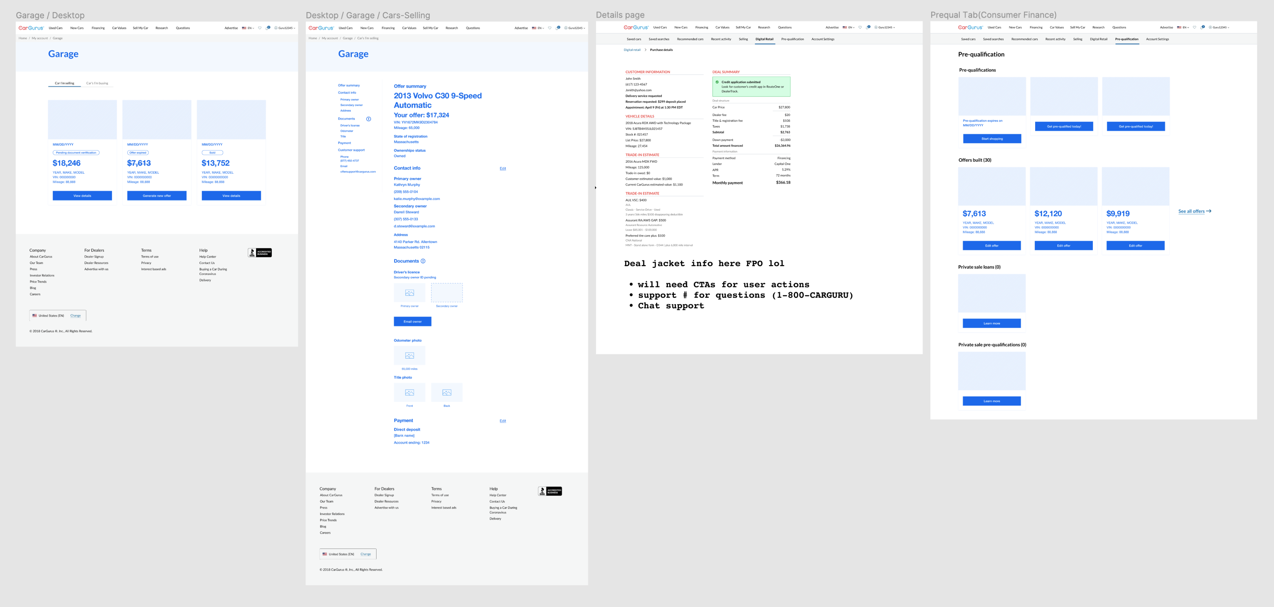1274x607 pixels.
Task: Click Offer summary in Cars-Selling sidebar
Action: coord(349,85)
